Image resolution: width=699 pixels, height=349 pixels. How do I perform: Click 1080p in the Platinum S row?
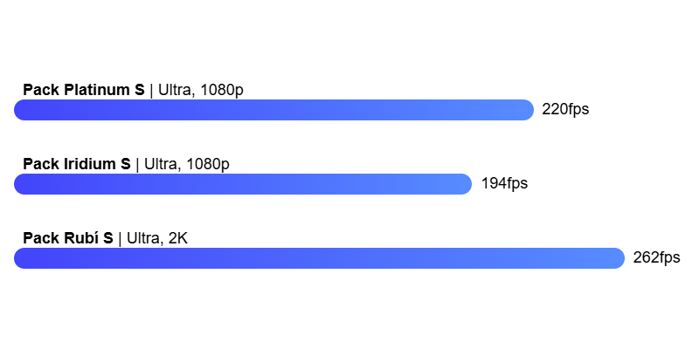pyautogui.click(x=222, y=91)
